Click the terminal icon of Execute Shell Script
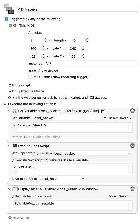Screen dimensions: 140x222 [x=15, y=146]
